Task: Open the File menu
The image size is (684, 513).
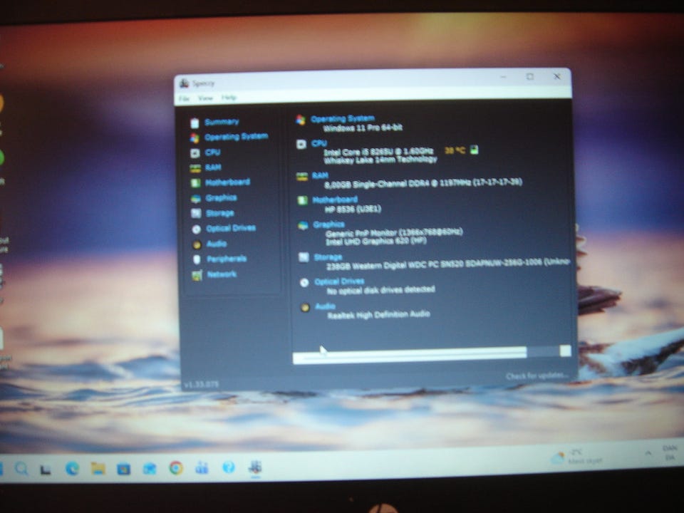Action: (184, 98)
